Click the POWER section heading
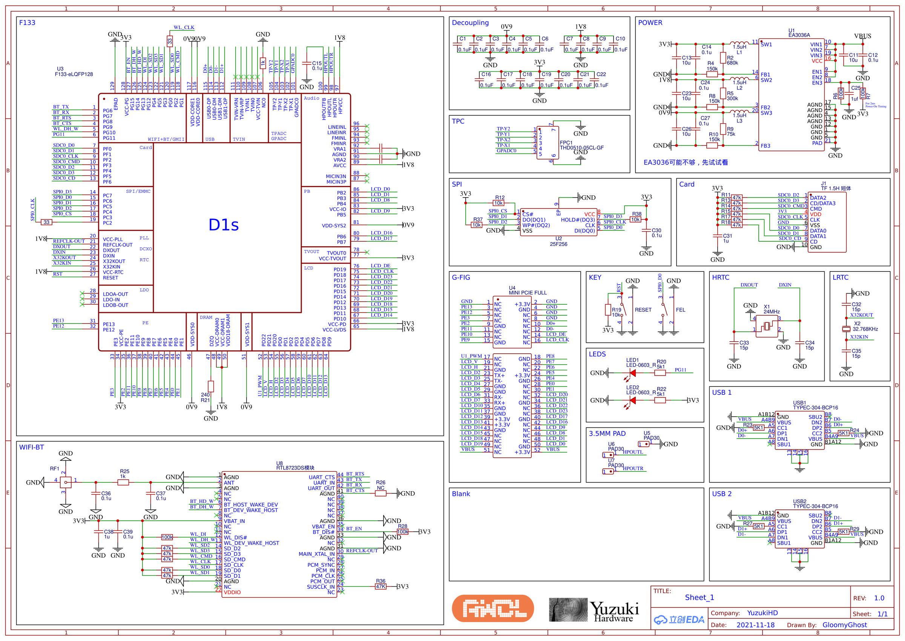 click(650, 23)
